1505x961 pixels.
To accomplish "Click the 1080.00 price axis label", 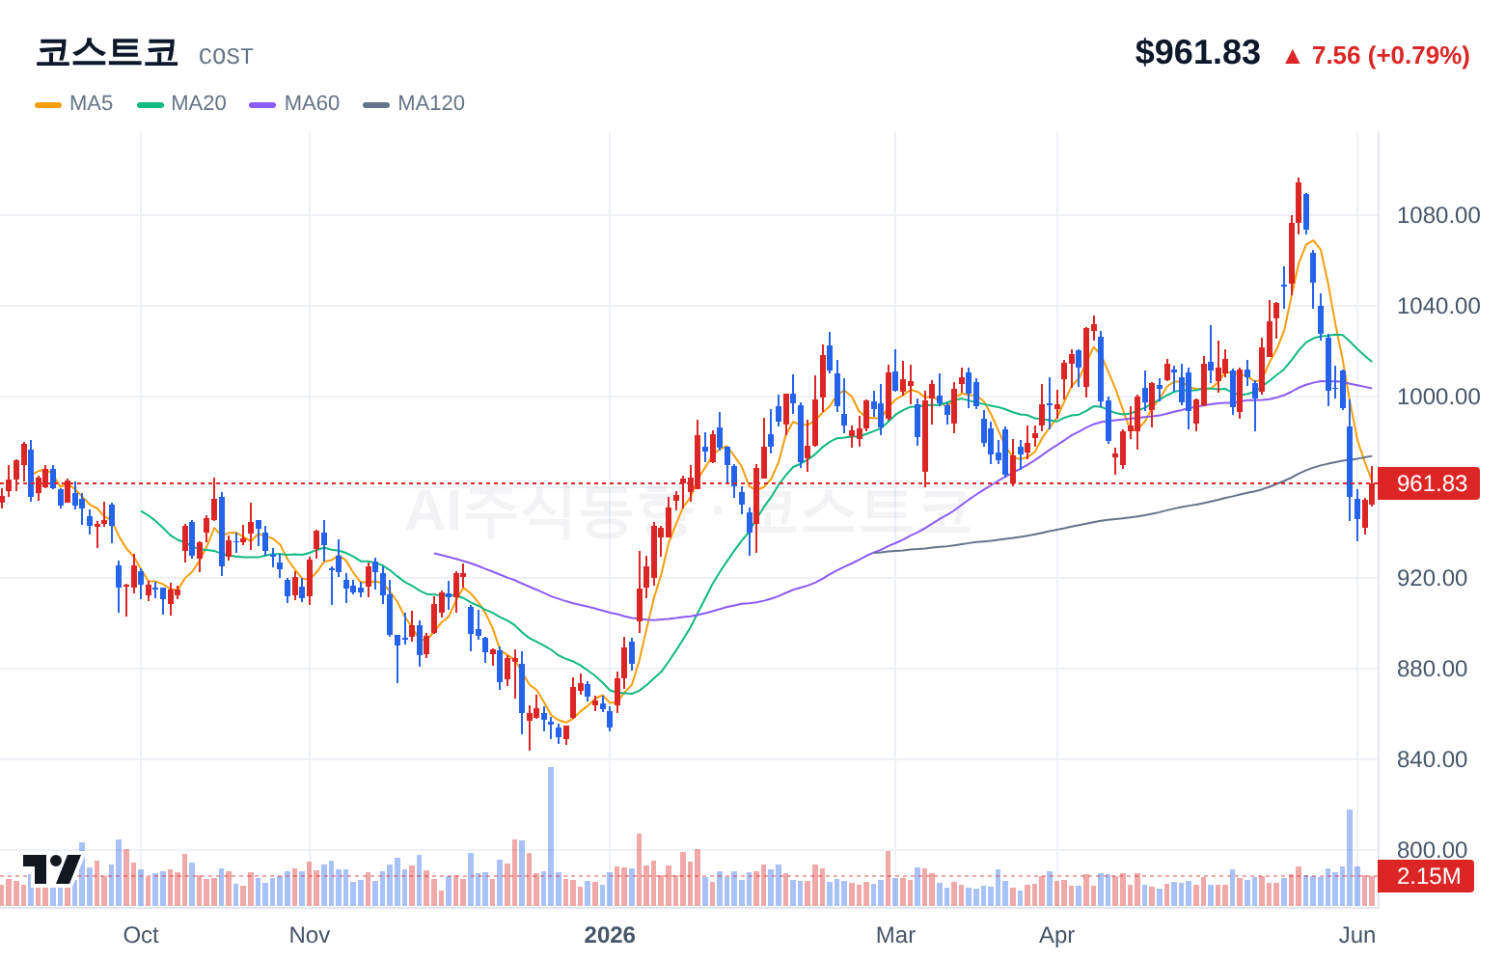I will [x=1438, y=215].
